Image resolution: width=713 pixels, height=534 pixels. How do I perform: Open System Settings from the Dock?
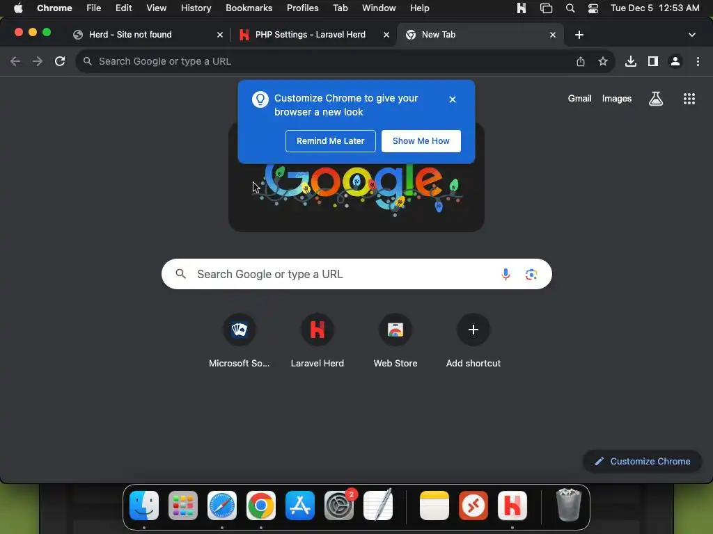coord(339,505)
